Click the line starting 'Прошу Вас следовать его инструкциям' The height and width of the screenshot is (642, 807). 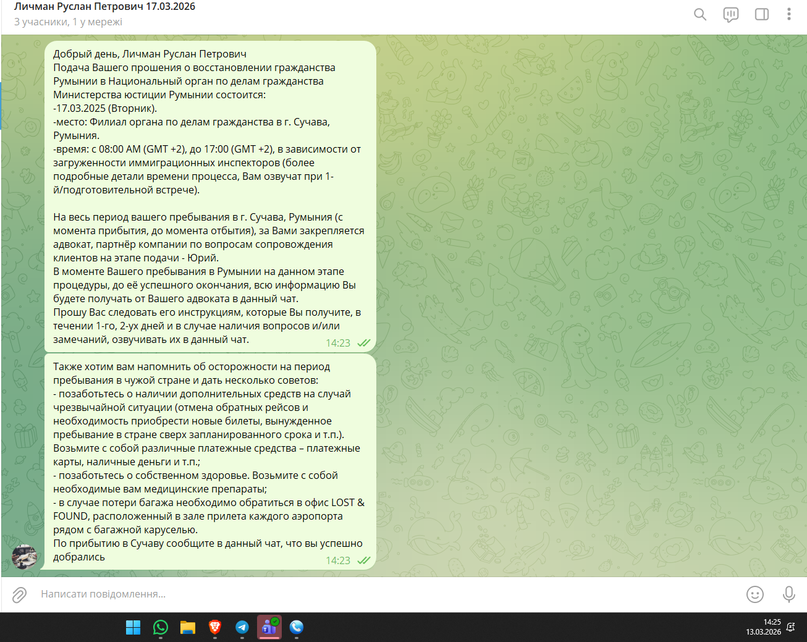point(207,313)
